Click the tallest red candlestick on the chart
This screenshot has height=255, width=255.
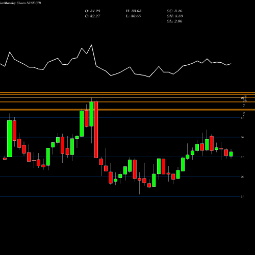(96, 130)
